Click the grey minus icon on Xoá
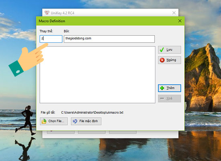The image size is (221, 161). tap(162, 99)
